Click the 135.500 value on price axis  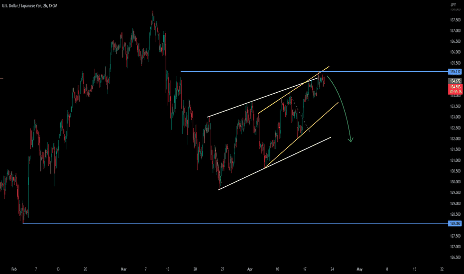tap(455, 63)
